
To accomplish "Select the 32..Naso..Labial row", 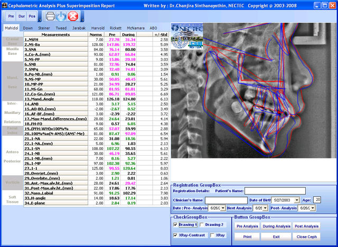I will tap(96, 193).
